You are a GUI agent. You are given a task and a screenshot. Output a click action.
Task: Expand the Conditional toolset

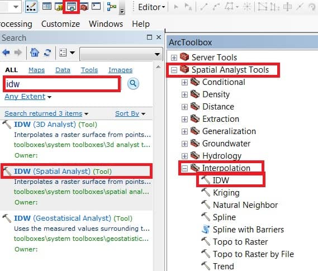pos(184,83)
